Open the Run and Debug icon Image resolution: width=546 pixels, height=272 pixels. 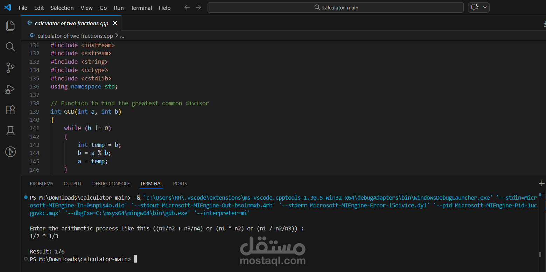(10, 89)
